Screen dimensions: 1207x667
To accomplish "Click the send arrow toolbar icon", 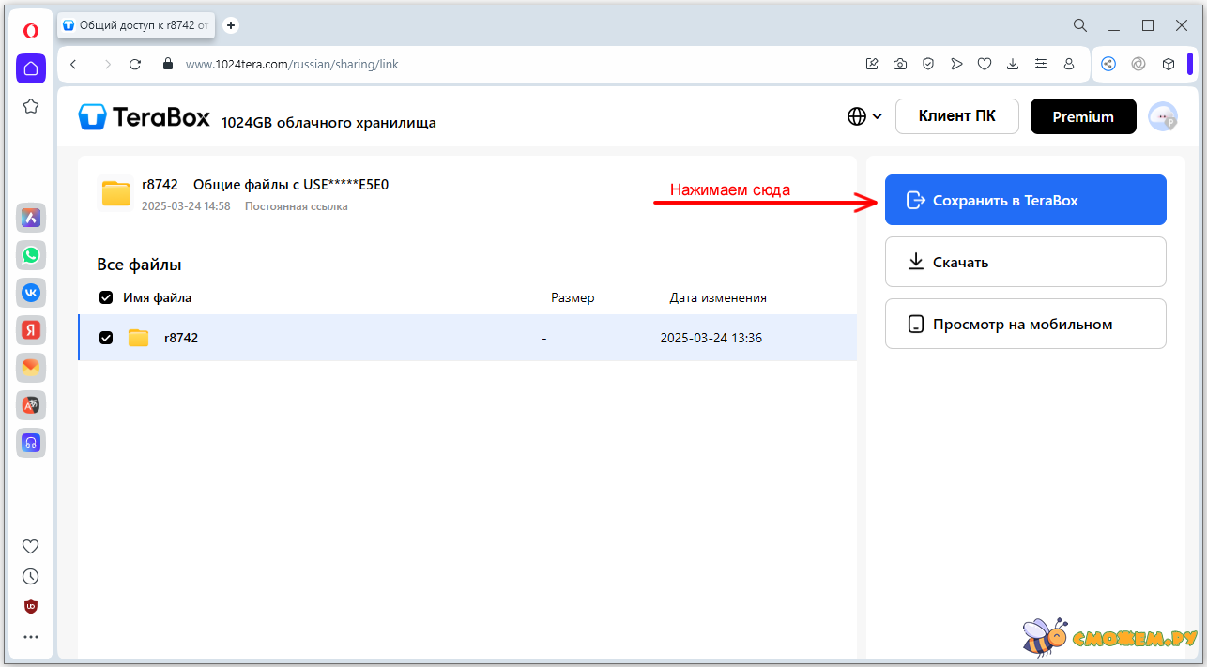I will point(956,64).
